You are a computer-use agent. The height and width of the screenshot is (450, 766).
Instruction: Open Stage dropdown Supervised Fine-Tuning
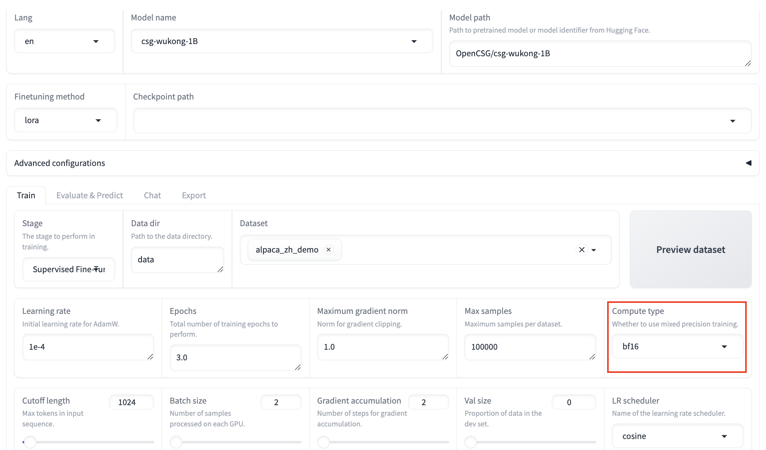(69, 269)
